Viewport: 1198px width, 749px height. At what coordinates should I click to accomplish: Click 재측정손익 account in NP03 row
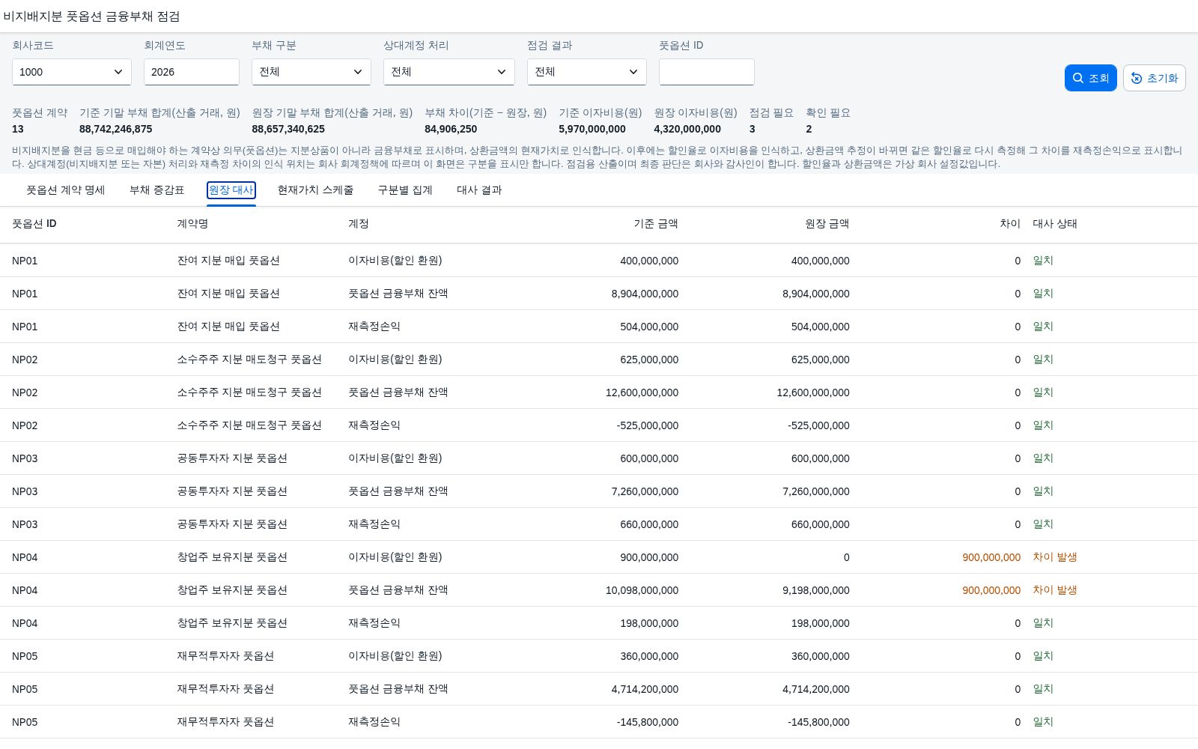374,524
